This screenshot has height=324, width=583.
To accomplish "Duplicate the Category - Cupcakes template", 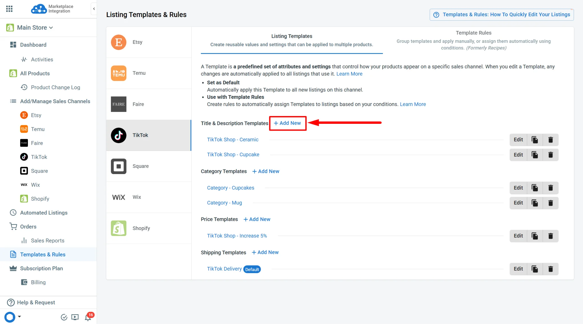I will pyautogui.click(x=535, y=188).
